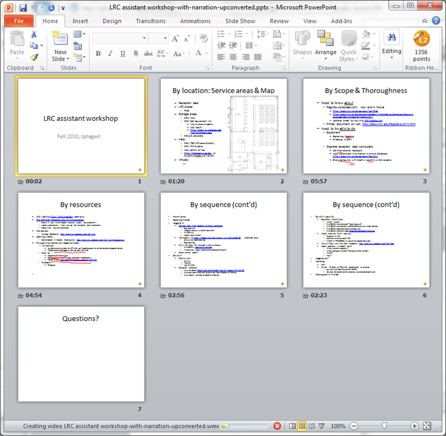Viewport: 446px width, 436px height.
Task: Start Slide Show view from status bar
Action: pos(322,426)
